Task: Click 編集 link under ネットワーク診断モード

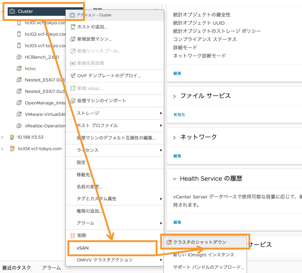Action: (177, 73)
